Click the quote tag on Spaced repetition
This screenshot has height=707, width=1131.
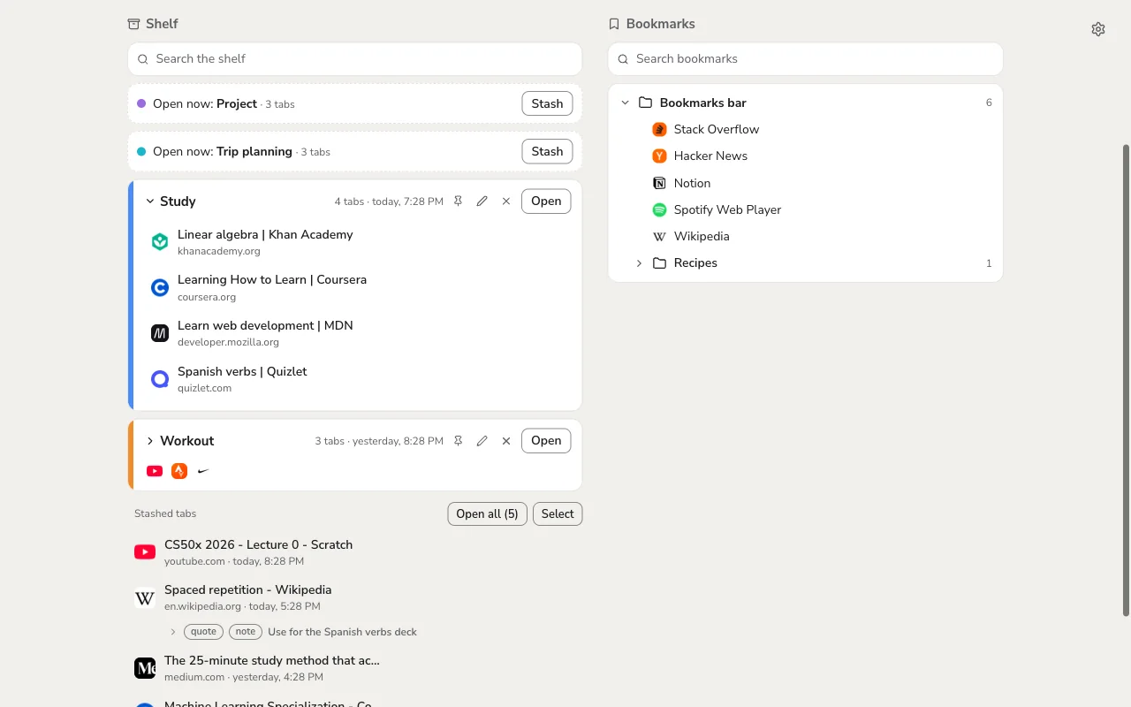click(203, 632)
